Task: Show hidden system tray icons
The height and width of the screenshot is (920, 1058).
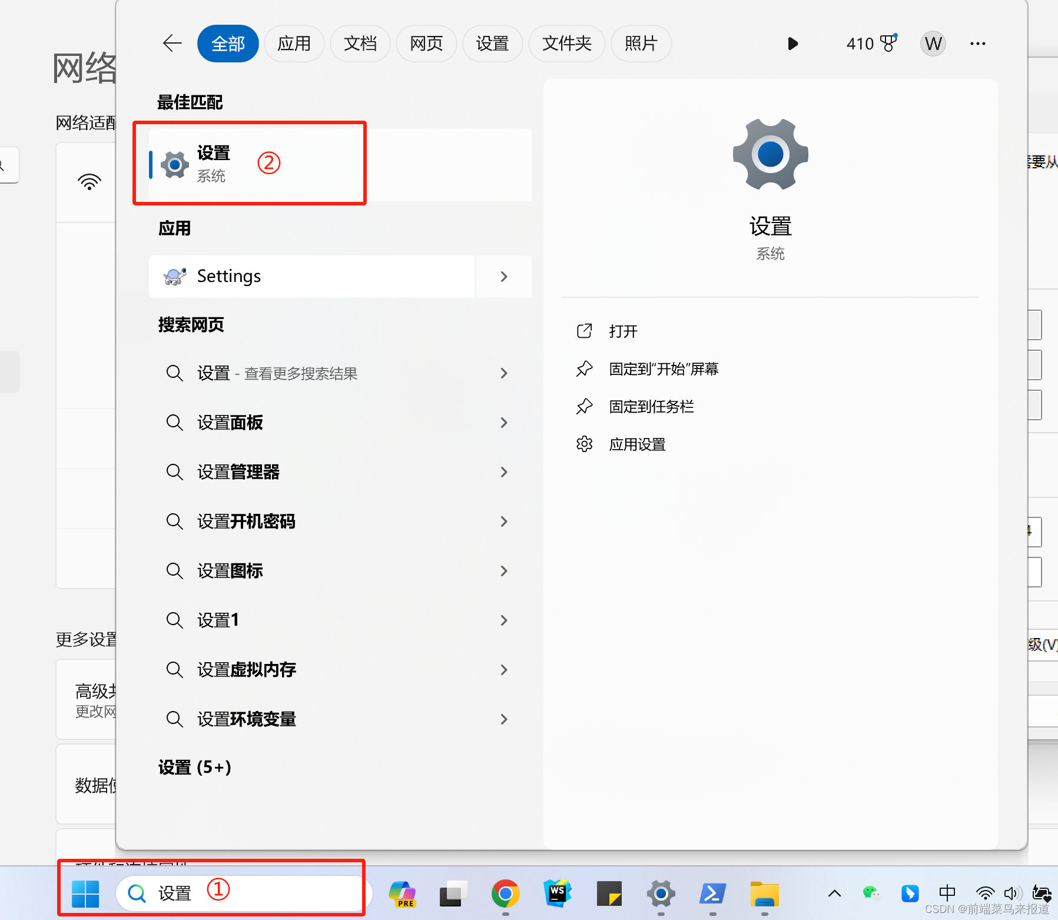Action: coord(834,894)
